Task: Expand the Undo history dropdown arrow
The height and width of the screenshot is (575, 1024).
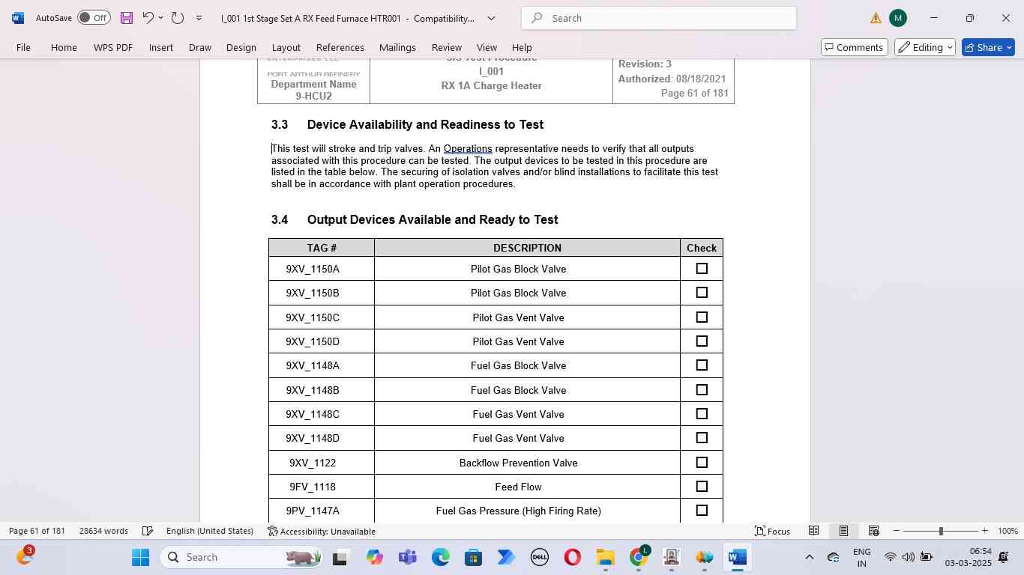Action: pyautogui.click(x=160, y=18)
